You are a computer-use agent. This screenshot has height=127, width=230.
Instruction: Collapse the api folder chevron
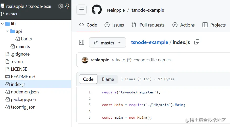pos(8,31)
